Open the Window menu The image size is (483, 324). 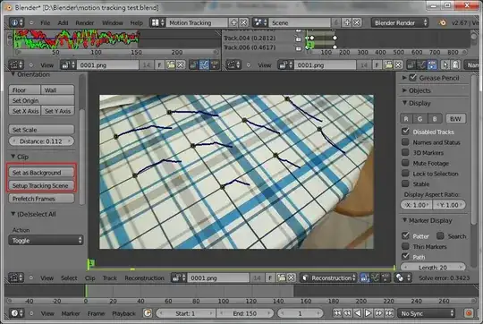click(x=113, y=22)
